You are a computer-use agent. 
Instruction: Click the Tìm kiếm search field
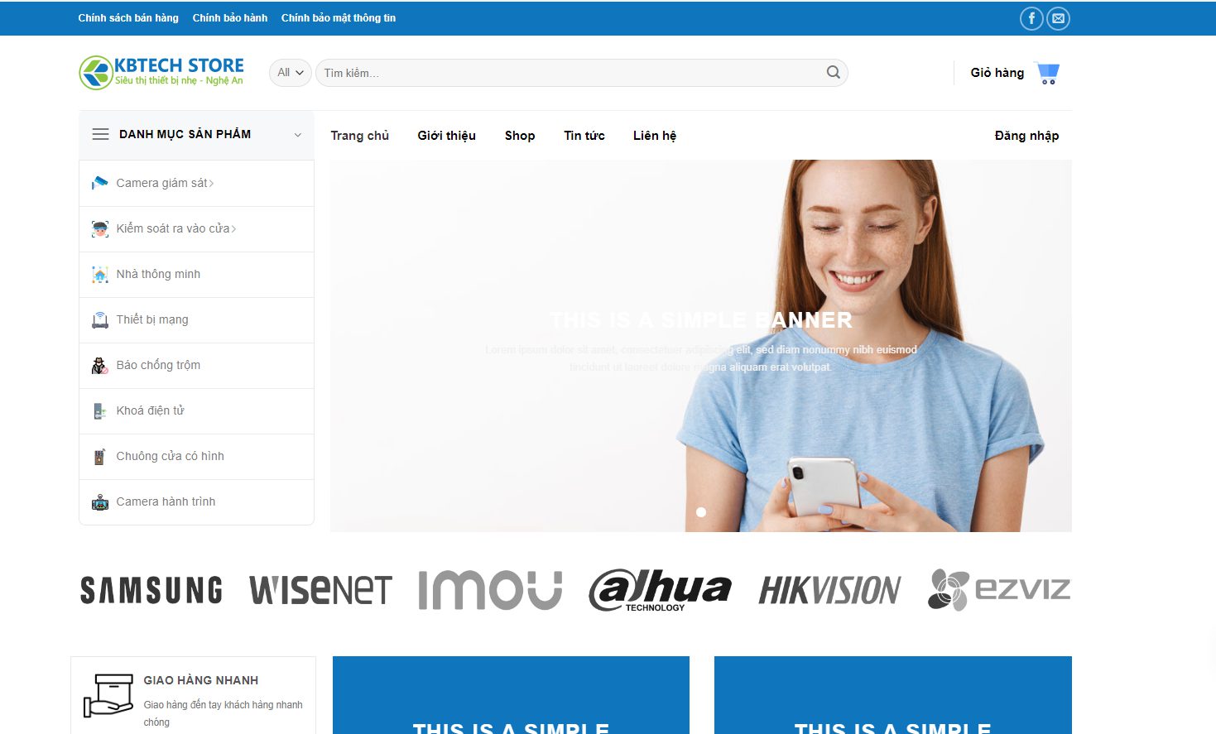pyautogui.click(x=571, y=73)
